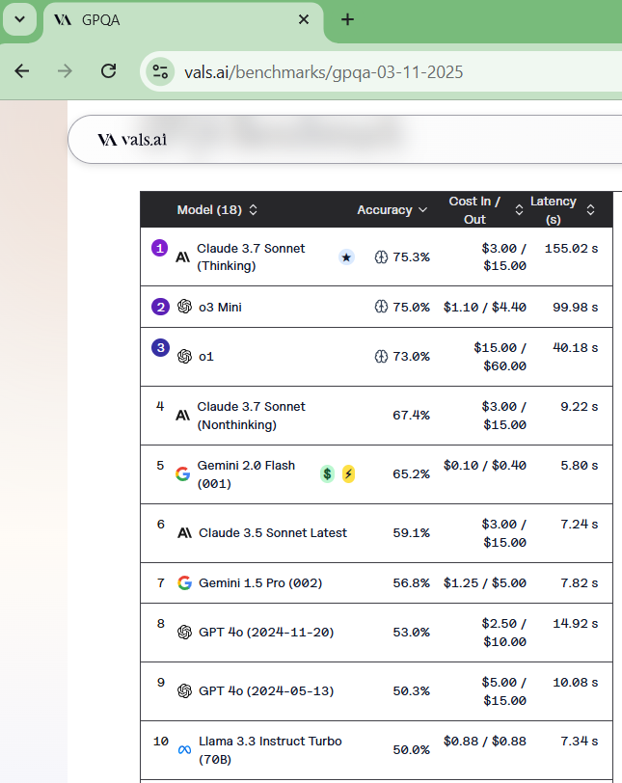Click the rank 2 purple badge
This screenshot has width=622, height=783.
point(160,307)
